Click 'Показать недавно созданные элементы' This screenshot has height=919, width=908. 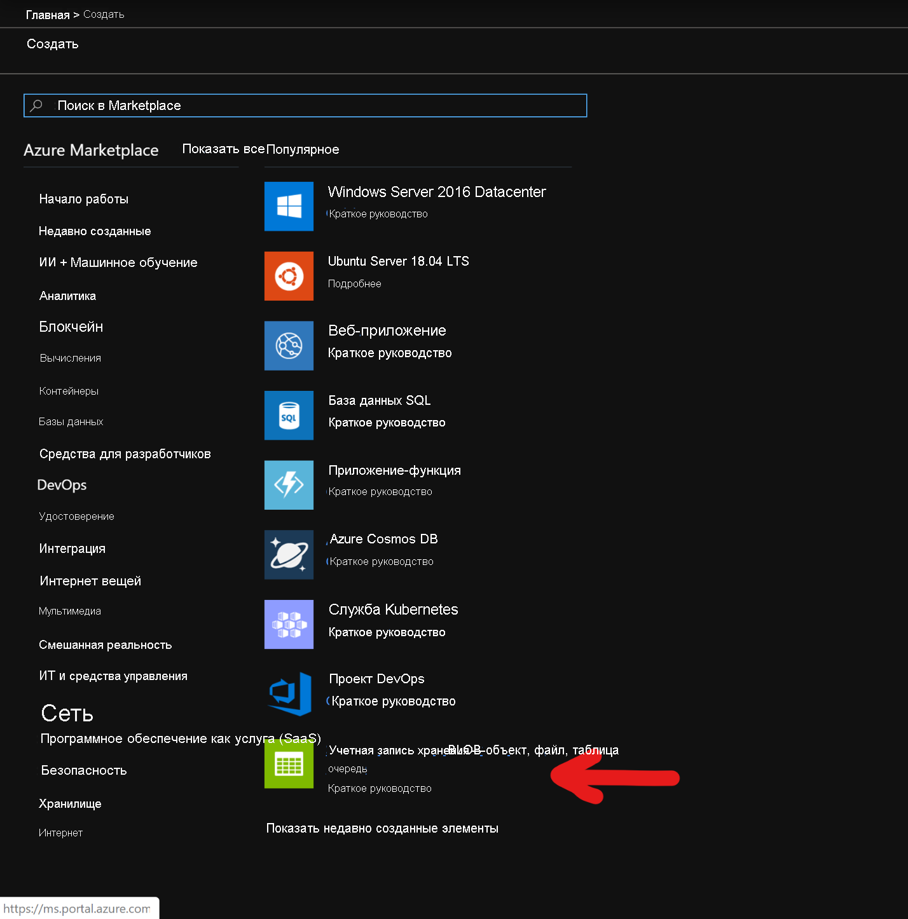click(x=382, y=828)
